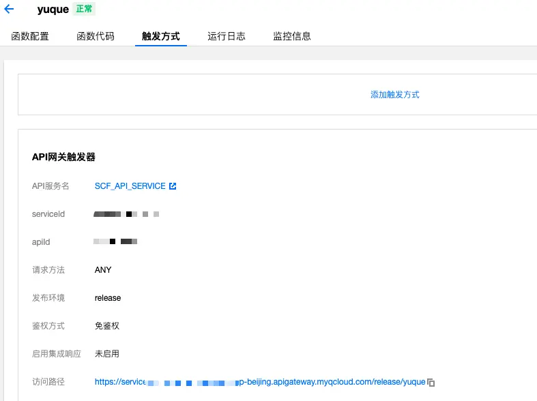Click the 添加触发方式 link

pyautogui.click(x=395, y=95)
